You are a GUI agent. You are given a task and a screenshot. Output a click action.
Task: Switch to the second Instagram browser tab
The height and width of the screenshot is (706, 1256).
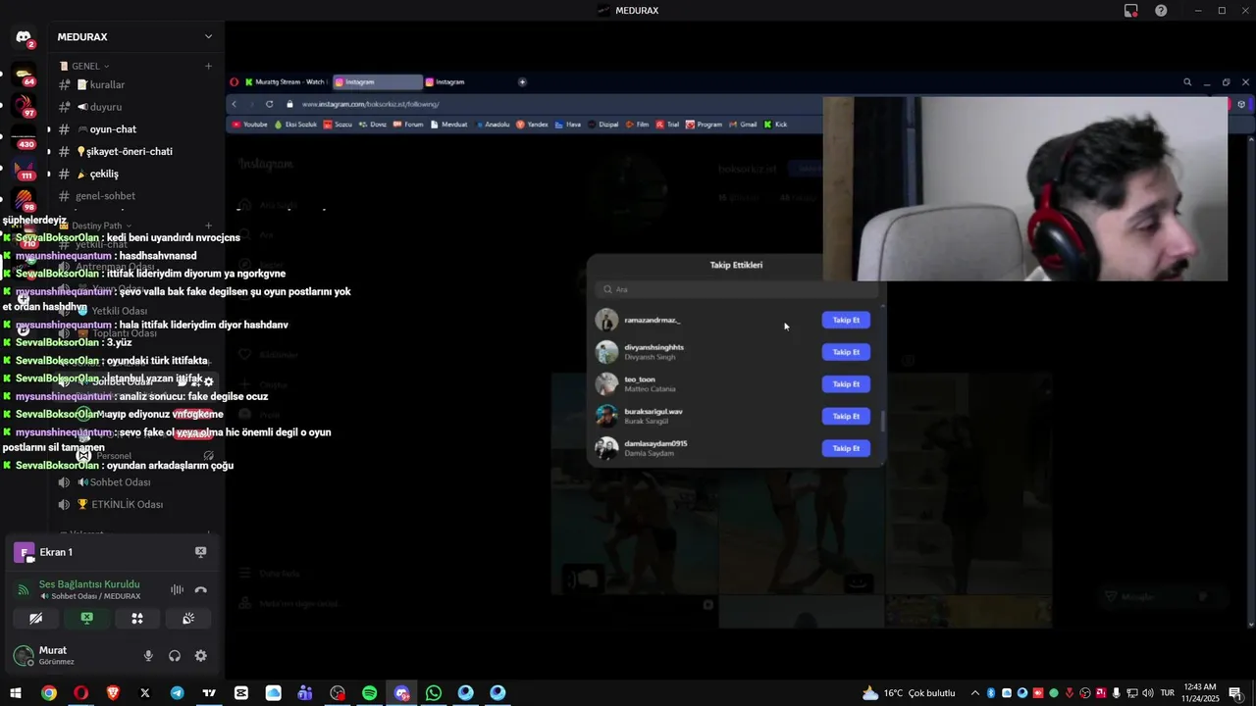point(468,82)
